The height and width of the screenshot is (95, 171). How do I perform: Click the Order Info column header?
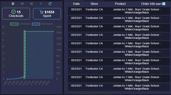tap(148, 4)
